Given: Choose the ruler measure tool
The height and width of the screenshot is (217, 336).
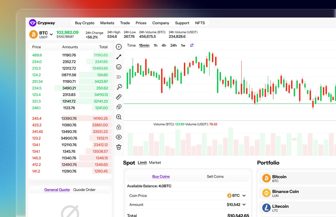Looking at the screenshot, I should pos(119,97).
